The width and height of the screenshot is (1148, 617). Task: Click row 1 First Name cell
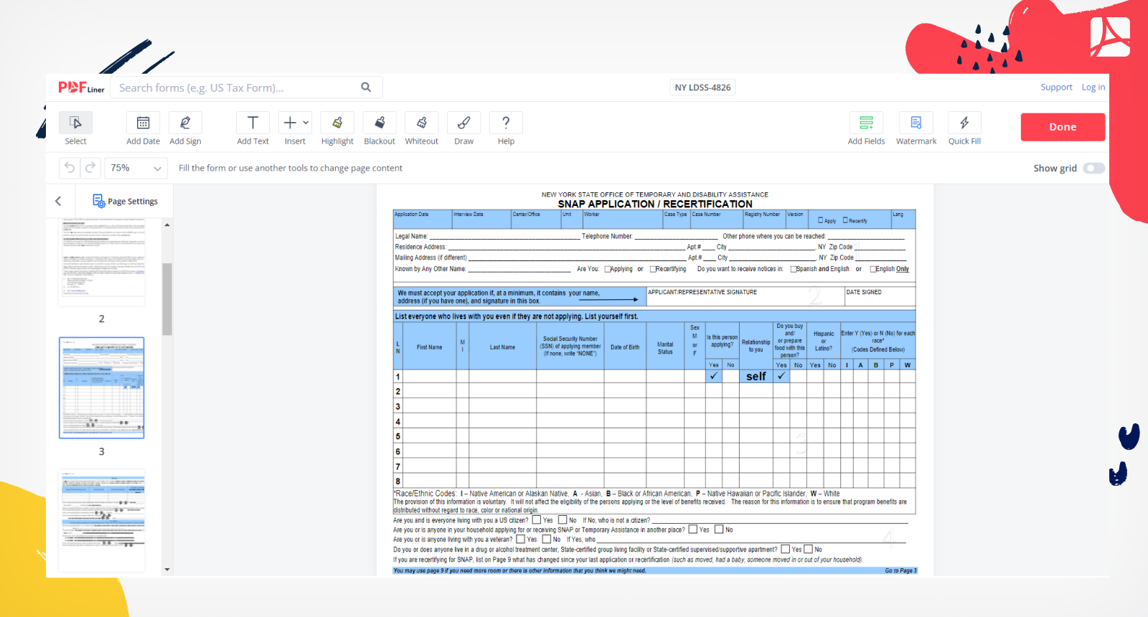click(429, 376)
